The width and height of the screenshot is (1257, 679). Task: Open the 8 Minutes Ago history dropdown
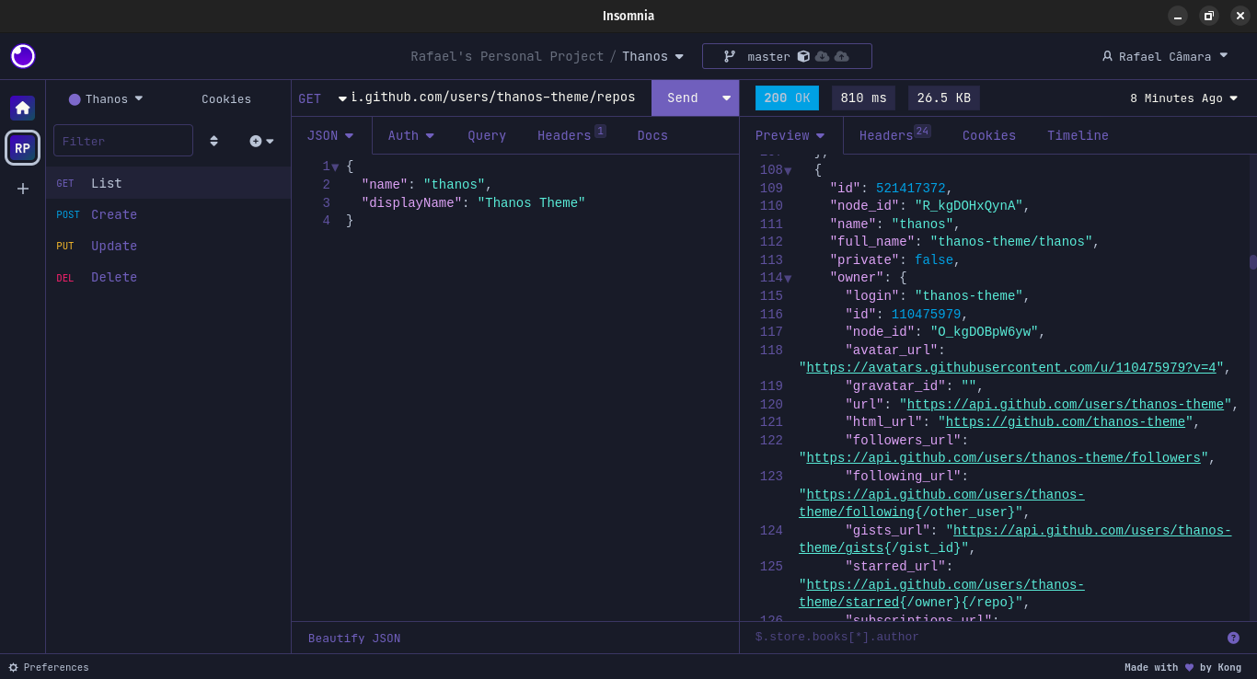[1183, 98]
